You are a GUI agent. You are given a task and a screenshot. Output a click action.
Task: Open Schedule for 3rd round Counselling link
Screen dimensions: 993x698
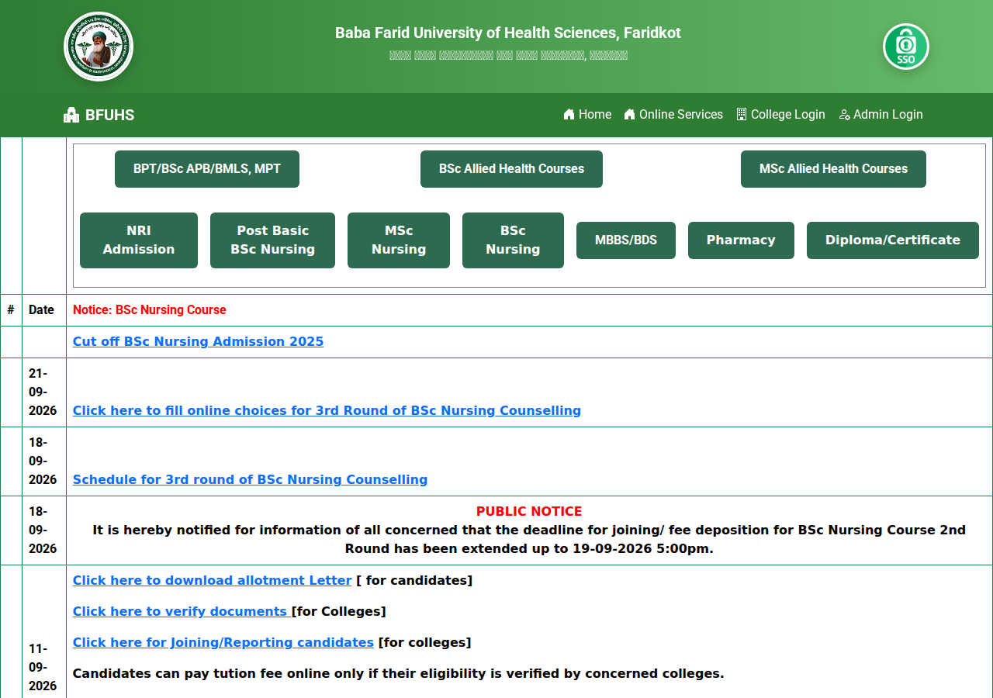[x=250, y=479]
